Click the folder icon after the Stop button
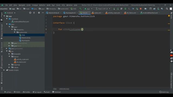 (x=146, y=9)
